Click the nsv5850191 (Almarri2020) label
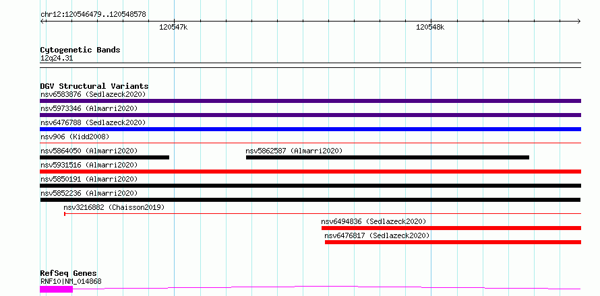This screenshot has width=600, height=296. pos(89,179)
